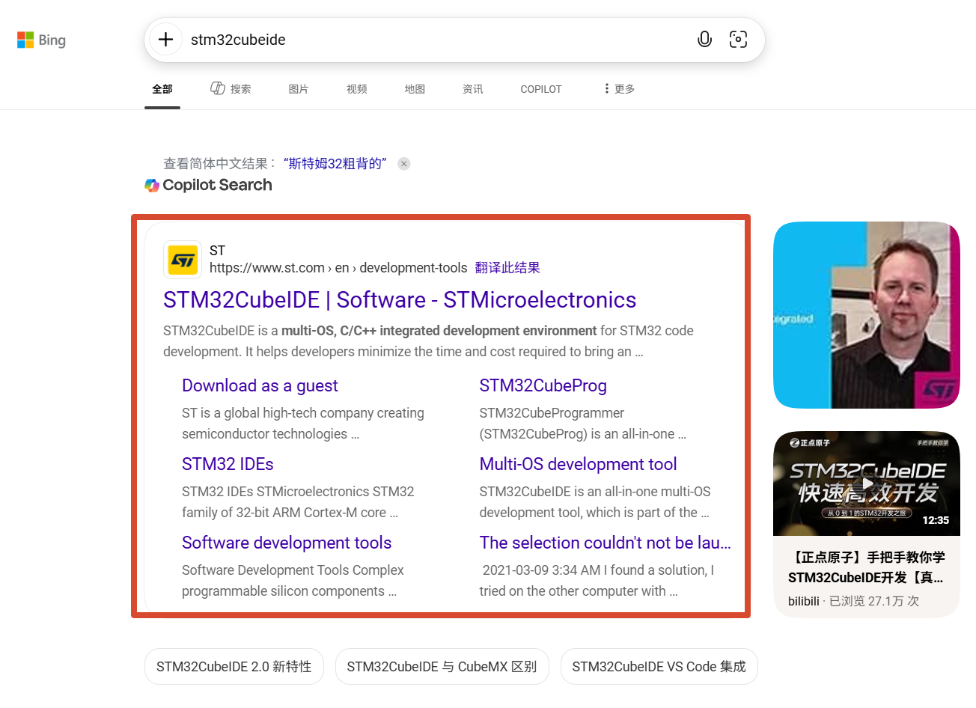This screenshot has height=708, width=976.
Task: Click the ST site favicon
Action: pyautogui.click(x=183, y=260)
